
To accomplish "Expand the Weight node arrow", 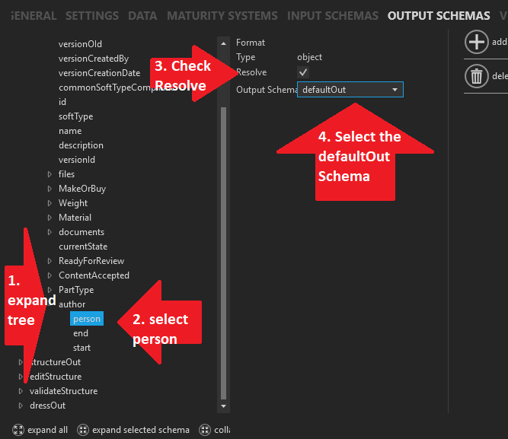I will tap(50, 203).
